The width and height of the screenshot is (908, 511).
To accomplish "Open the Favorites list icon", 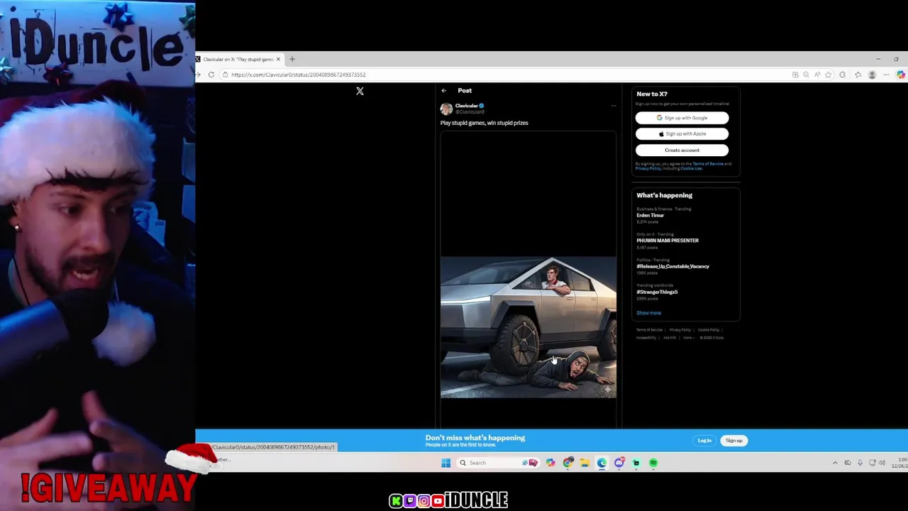I will [x=858, y=75].
